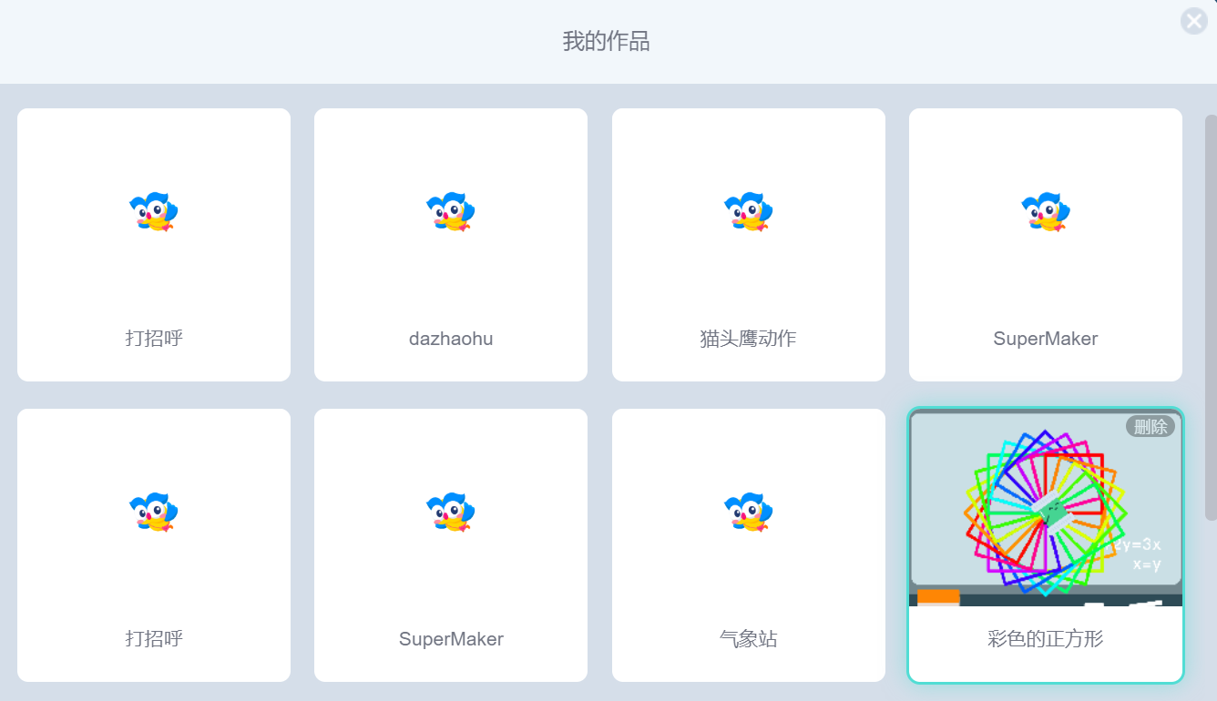Open the 彩色的正方形 colorful squares thumbnail

pos(1046,510)
